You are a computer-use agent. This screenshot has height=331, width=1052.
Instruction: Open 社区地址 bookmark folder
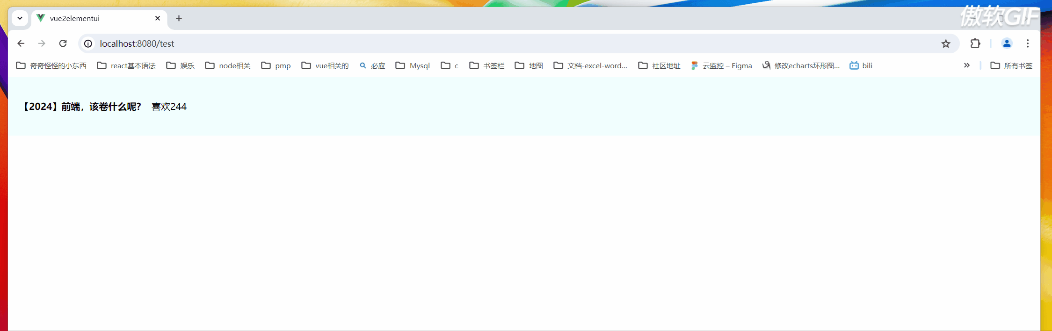(660, 65)
